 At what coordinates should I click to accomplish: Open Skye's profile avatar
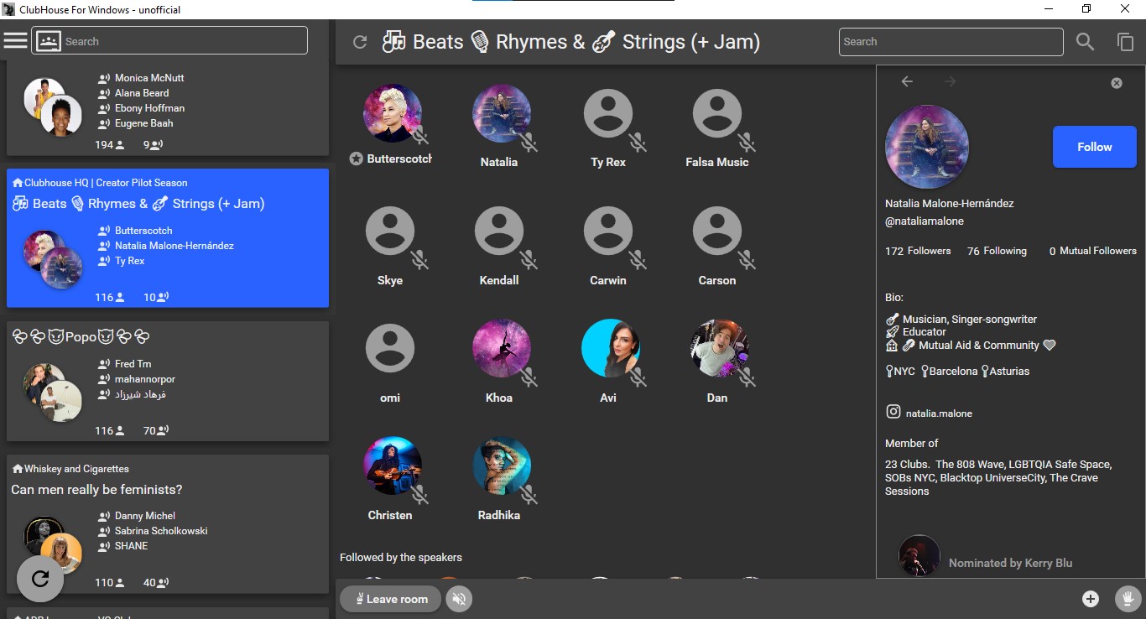[x=390, y=231]
